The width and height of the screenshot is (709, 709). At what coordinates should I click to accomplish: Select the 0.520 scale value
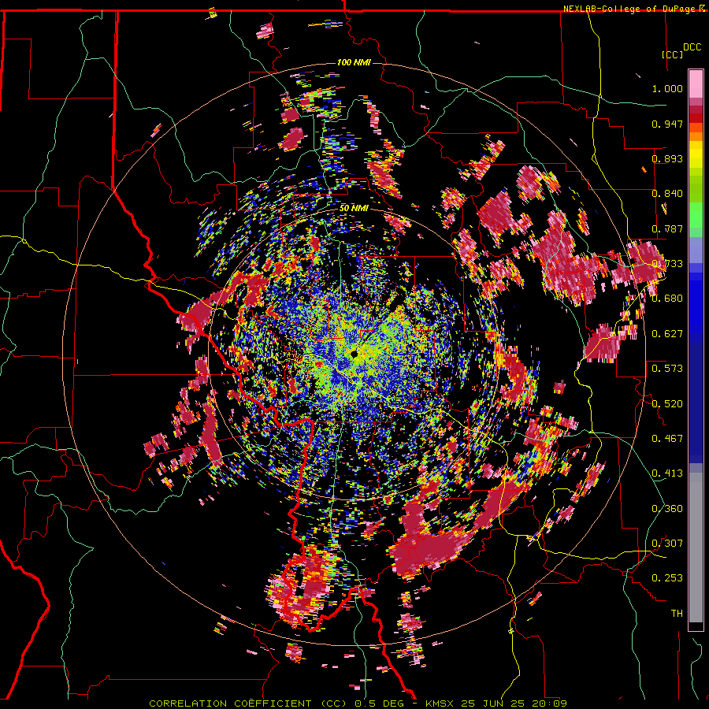pos(667,403)
